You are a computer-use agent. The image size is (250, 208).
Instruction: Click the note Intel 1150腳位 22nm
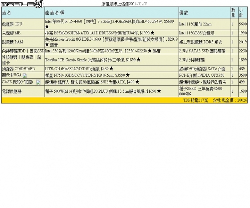point(195,24)
